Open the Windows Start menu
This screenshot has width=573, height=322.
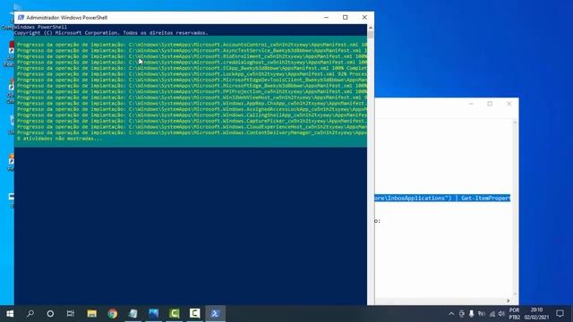pyautogui.click(x=10, y=314)
